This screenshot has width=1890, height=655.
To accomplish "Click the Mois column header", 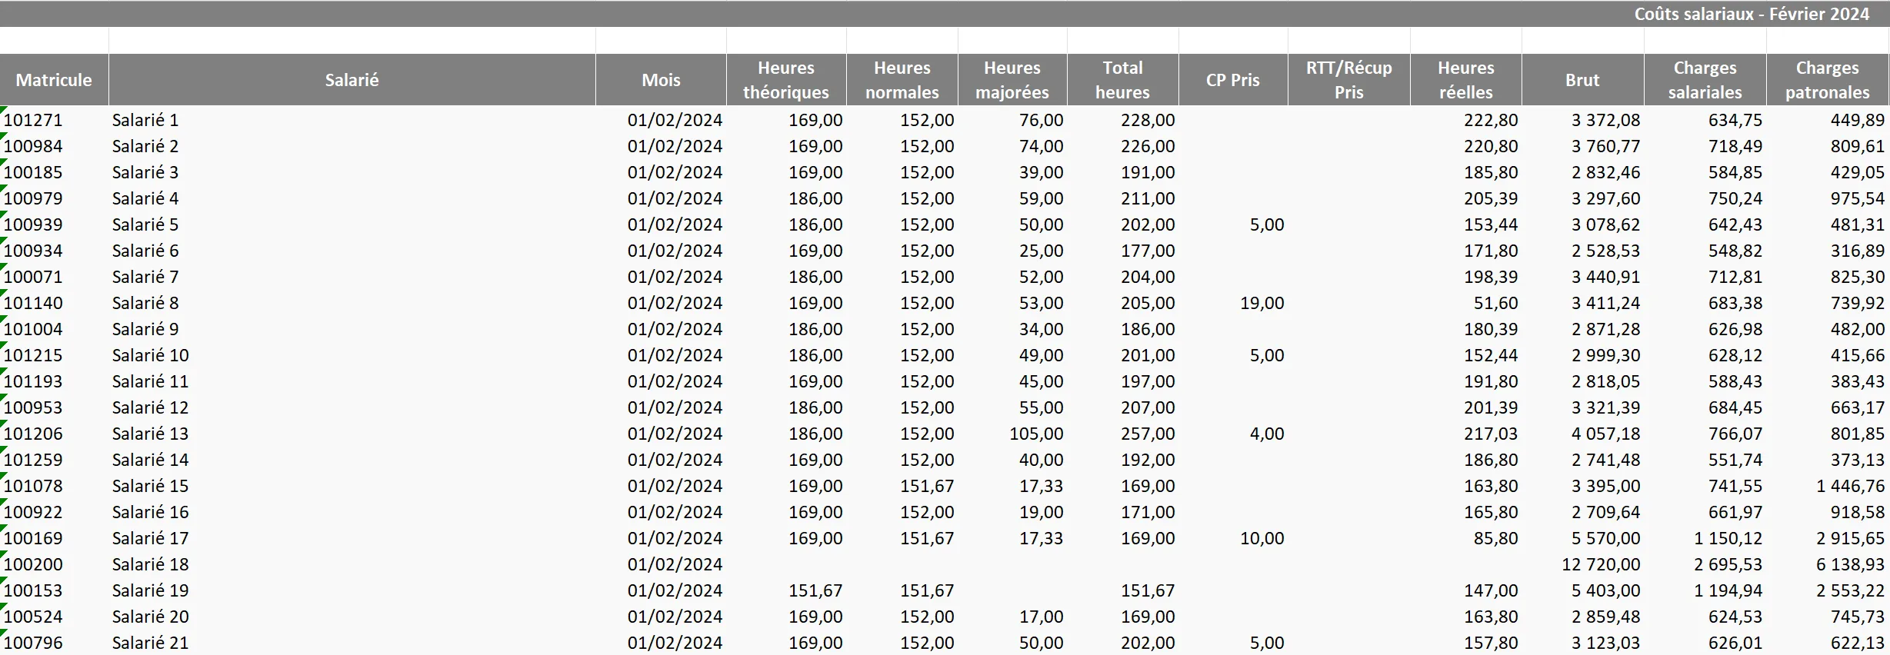I will tap(661, 80).
